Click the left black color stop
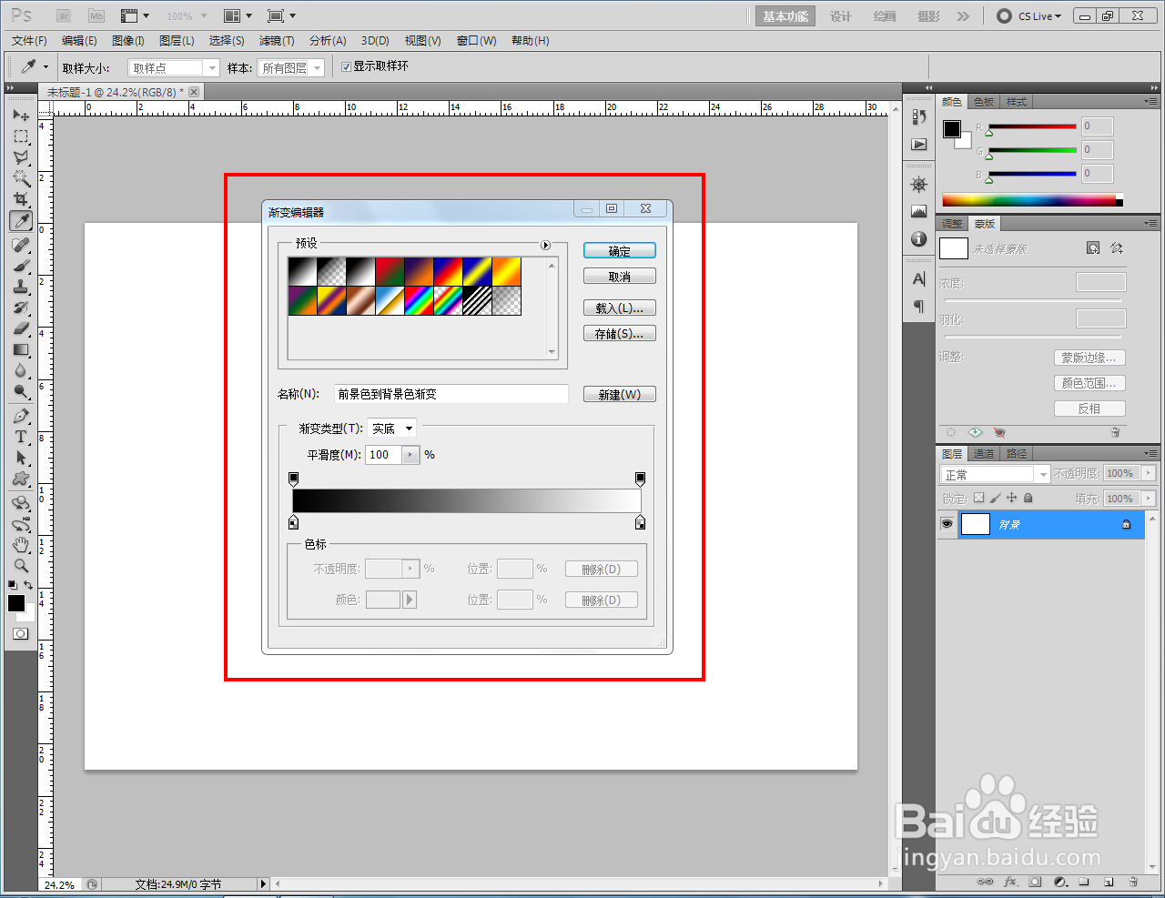The image size is (1165, 898). 293,522
